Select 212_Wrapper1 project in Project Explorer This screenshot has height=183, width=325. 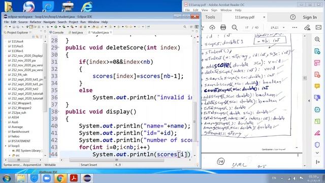pos(21,103)
